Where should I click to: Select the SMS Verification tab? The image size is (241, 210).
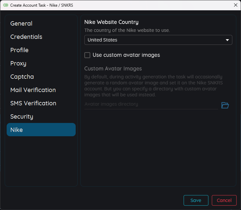[x=33, y=103]
